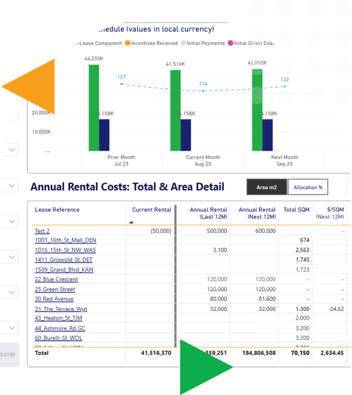352x395 pixels.
Task: Sort by Lease Reference column header
Action: click(x=57, y=210)
